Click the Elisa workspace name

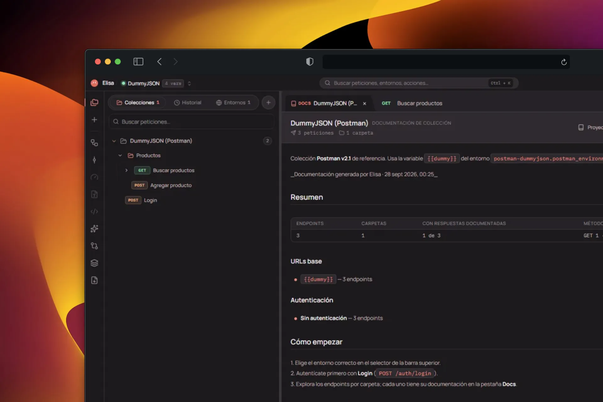pos(108,83)
